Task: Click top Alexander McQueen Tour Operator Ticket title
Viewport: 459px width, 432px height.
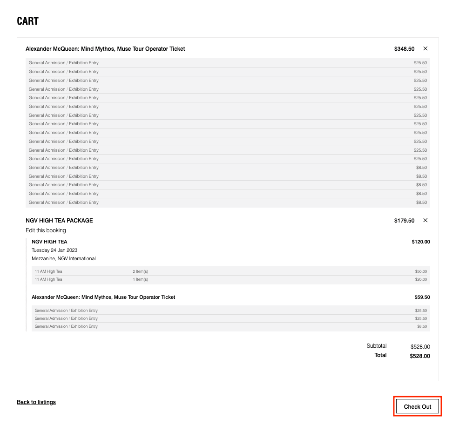Action: click(105, 49)
